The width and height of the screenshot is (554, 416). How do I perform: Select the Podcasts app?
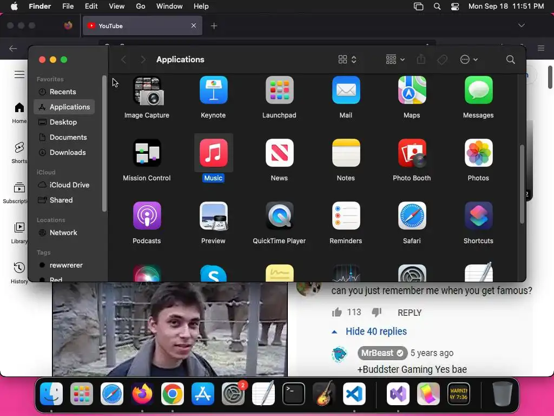(147, 216)
